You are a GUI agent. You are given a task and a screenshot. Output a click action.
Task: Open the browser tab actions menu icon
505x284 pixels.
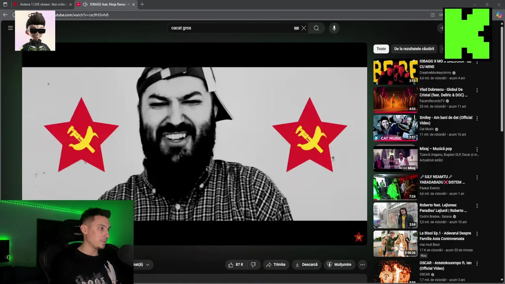5,4
